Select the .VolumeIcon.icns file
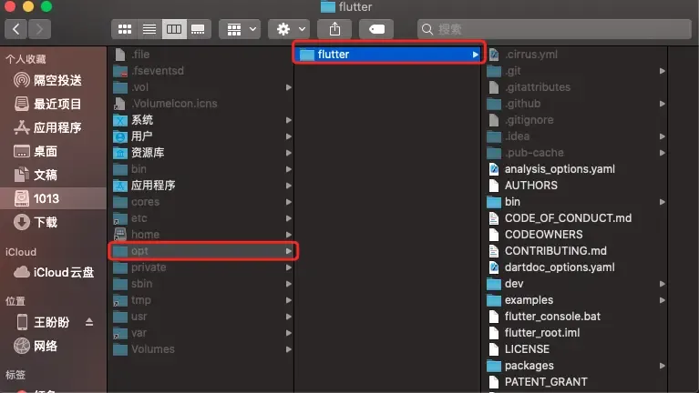 (x=200, y=104)
